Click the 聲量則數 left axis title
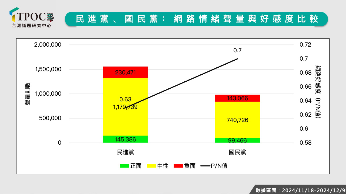This screenshot has height=194, width=346. pyautogui.click(x=28, y=93)
